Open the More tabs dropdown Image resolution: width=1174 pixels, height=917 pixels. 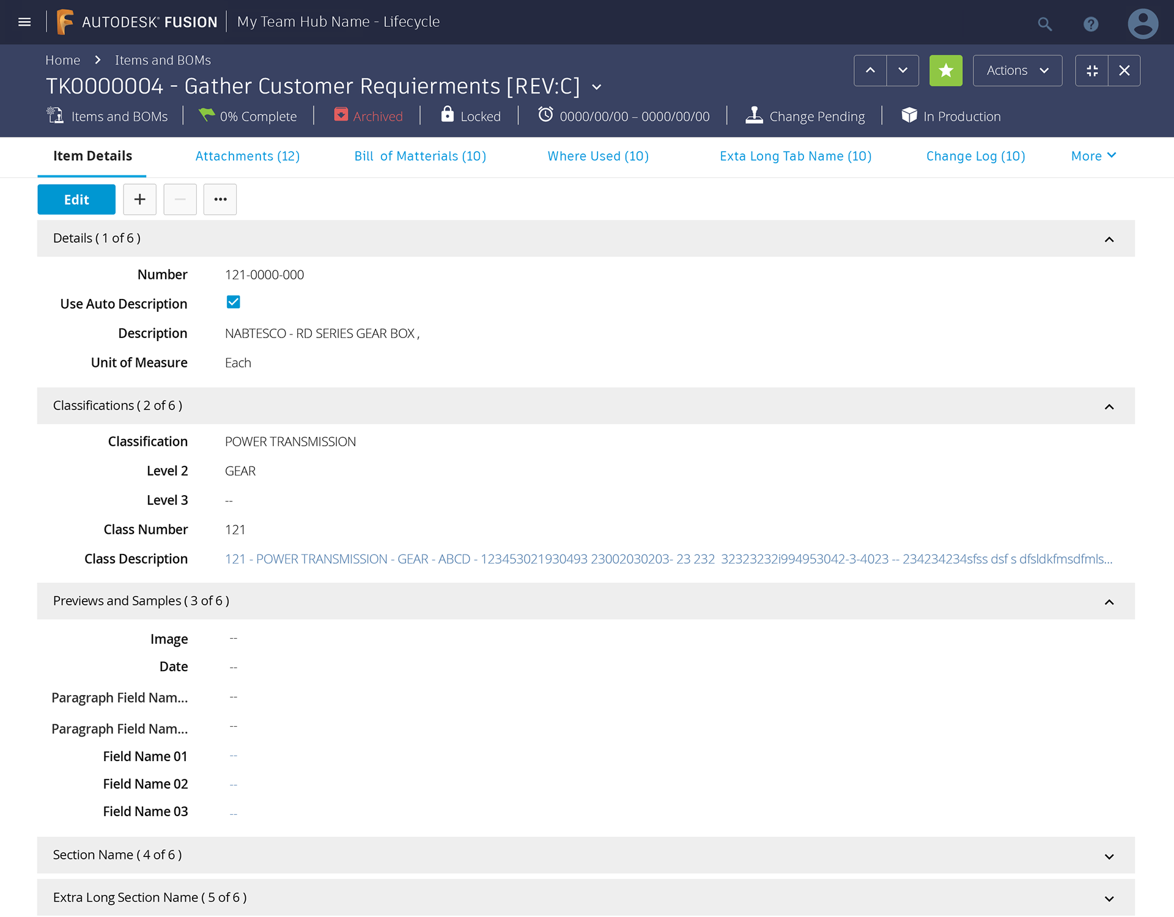1093,156
